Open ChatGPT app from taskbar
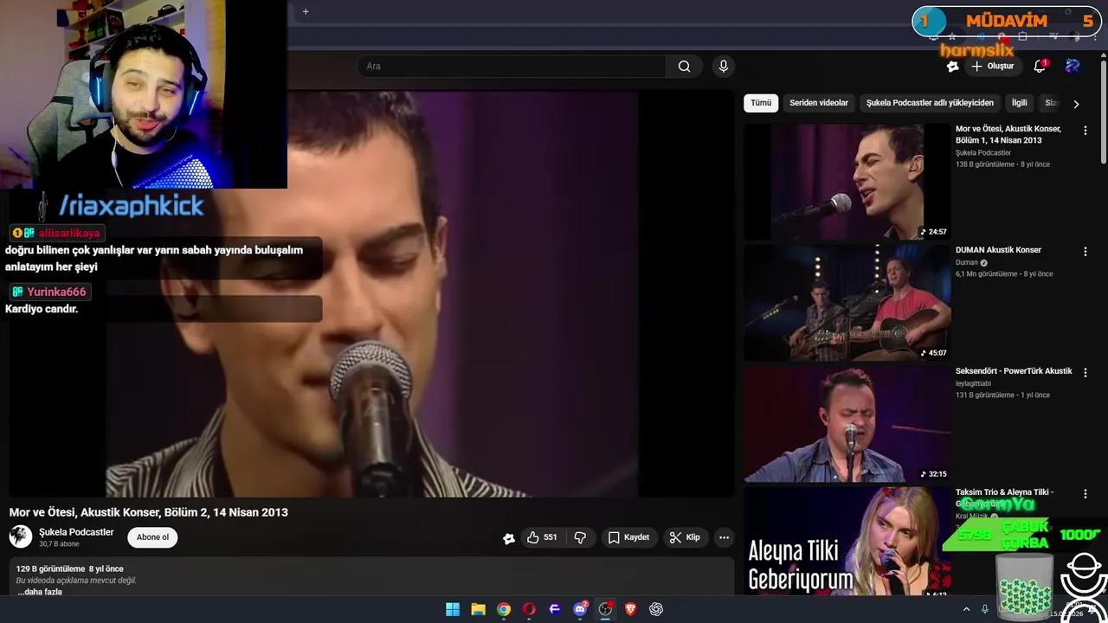 656,609
